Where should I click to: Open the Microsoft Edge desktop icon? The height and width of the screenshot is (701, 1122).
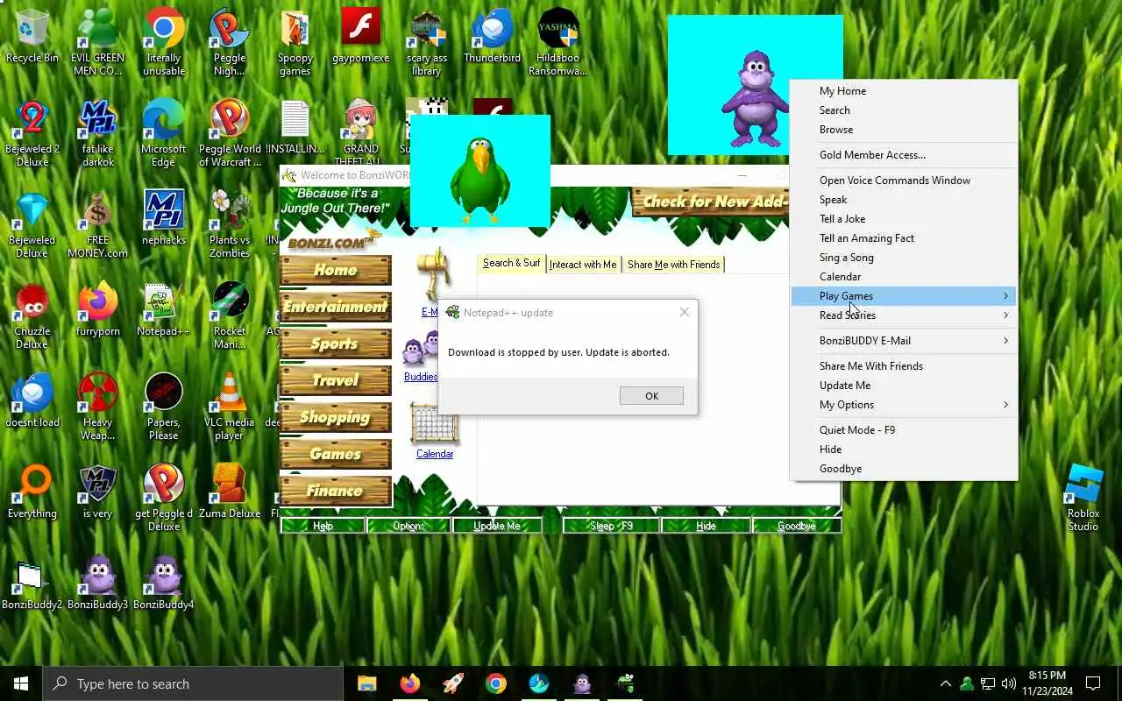(164, 133)
